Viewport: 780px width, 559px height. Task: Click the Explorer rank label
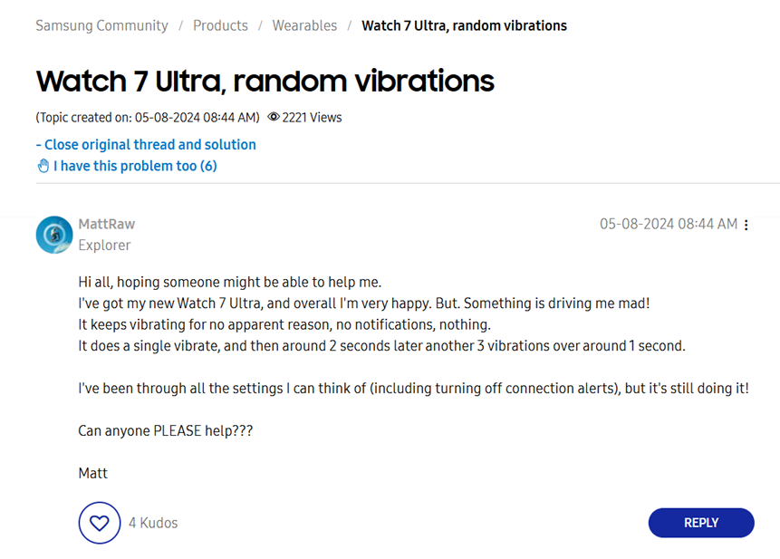click(104, 246)
